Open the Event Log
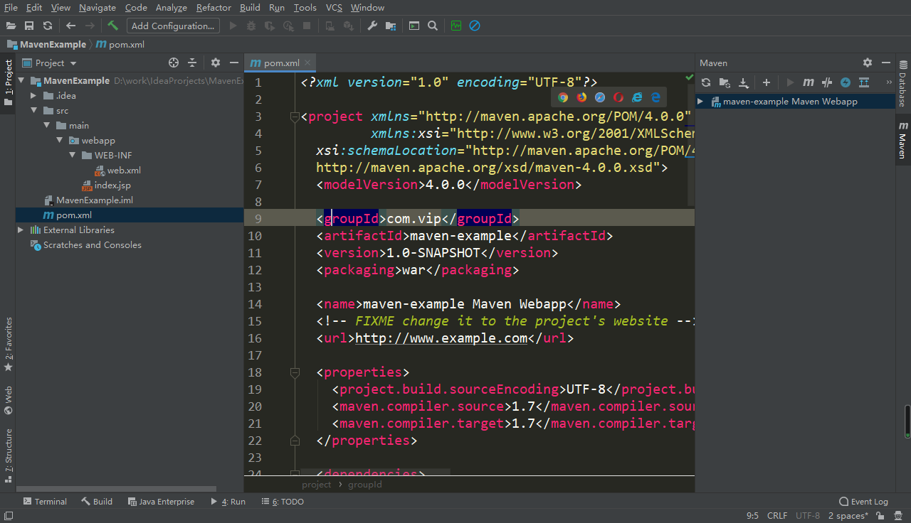Screen dimensions: 911x523 [863, 501]
